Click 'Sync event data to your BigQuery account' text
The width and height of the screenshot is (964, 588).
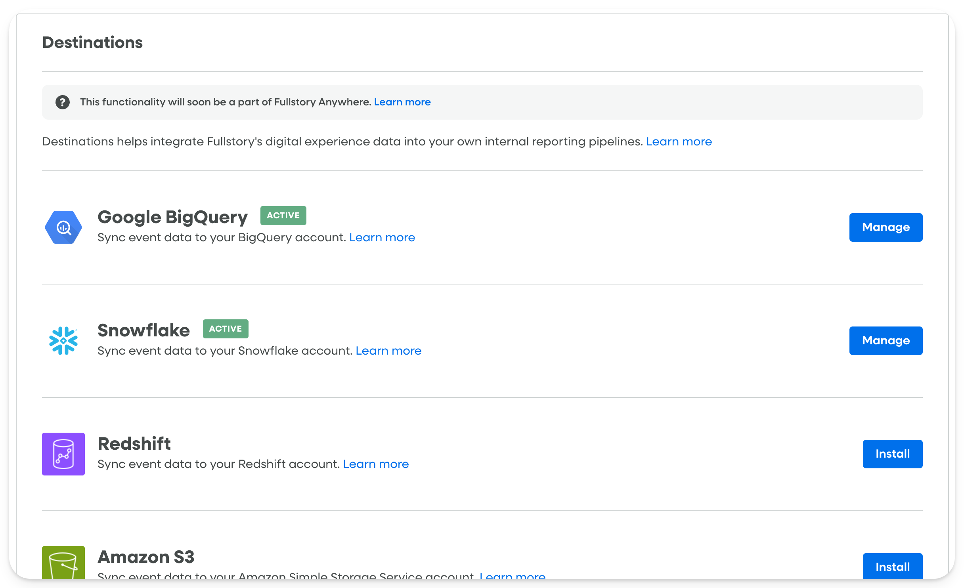point(222,237)
